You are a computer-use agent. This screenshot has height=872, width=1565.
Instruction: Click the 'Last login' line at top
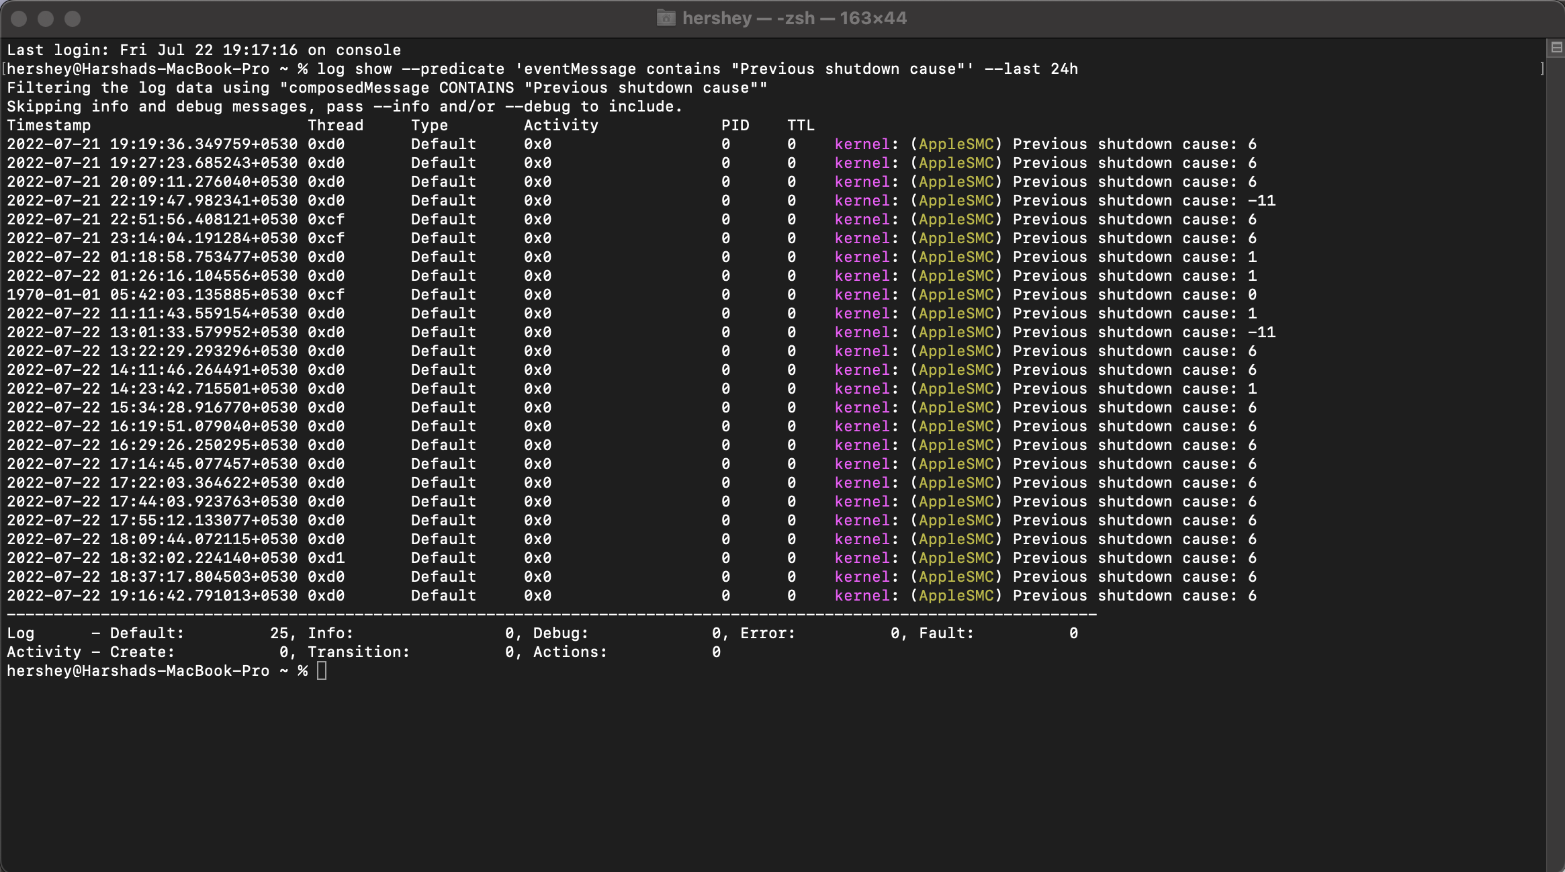204,50
